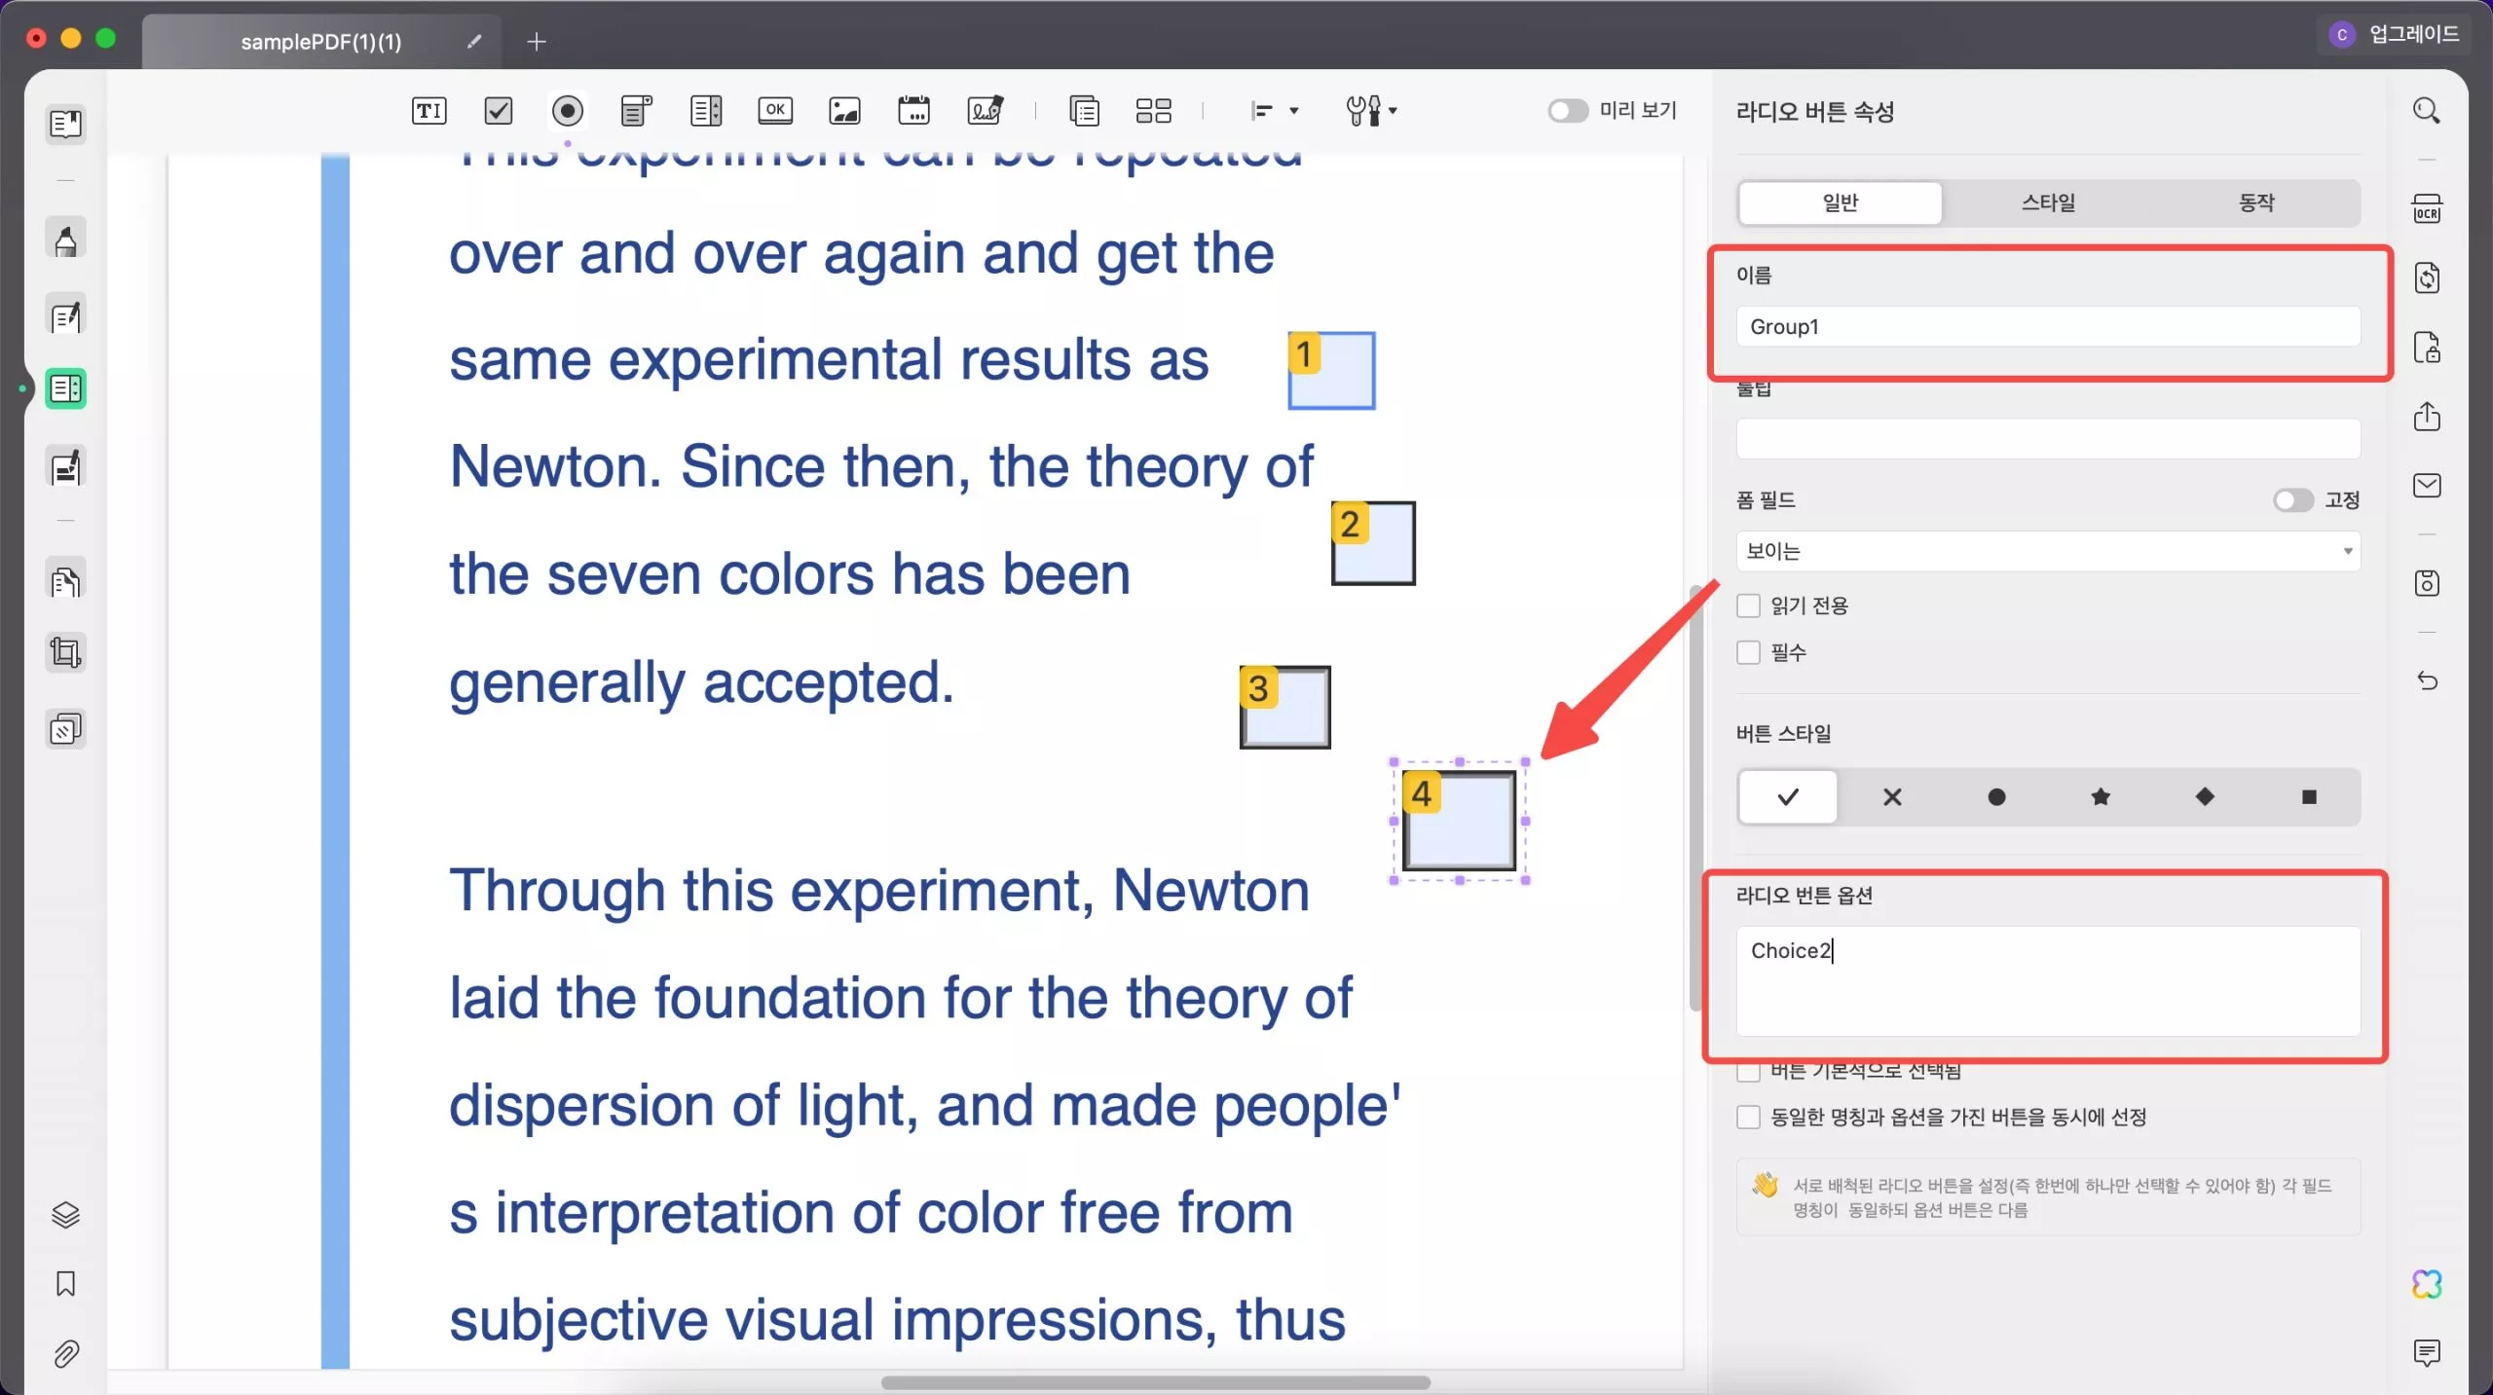
Task: Open the Convert PDF tool
Action: pos(2426,278)
